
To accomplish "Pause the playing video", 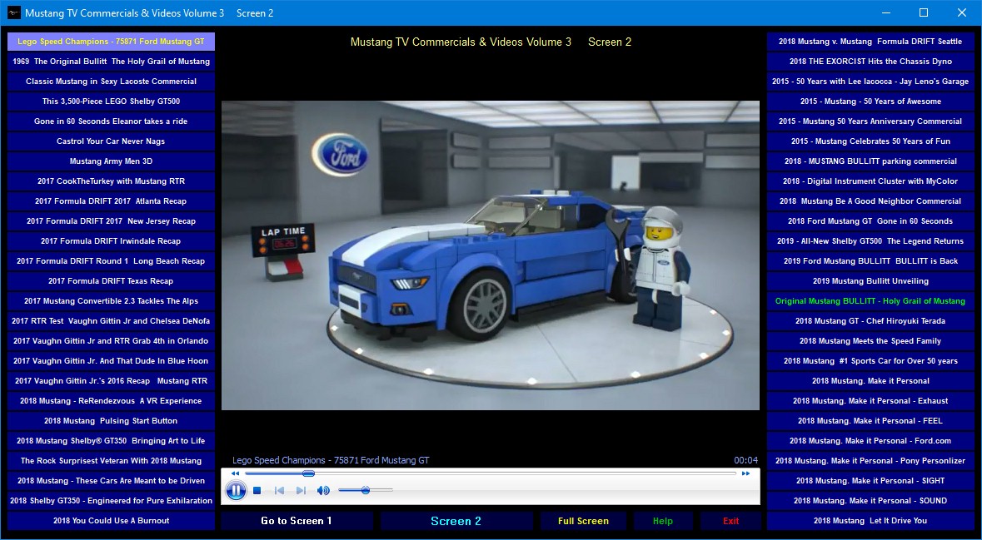I will 236,491.
